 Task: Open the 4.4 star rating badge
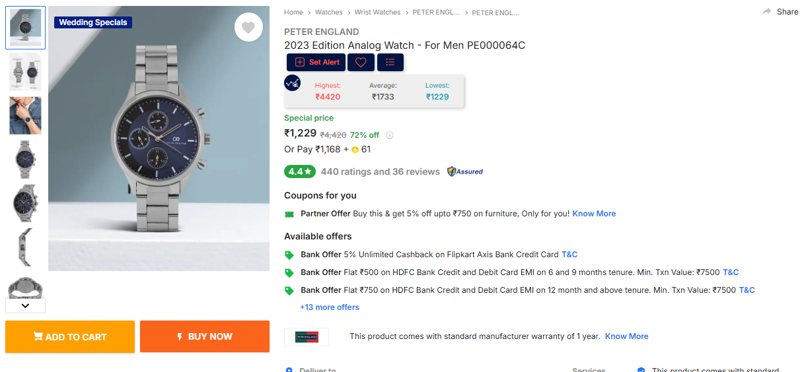(x=299, y=171)
